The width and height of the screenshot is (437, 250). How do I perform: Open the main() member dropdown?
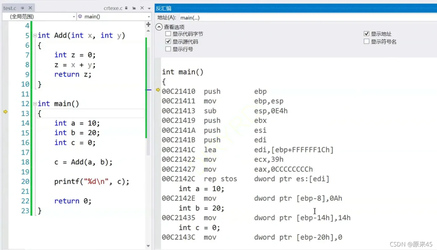(114, 17)
